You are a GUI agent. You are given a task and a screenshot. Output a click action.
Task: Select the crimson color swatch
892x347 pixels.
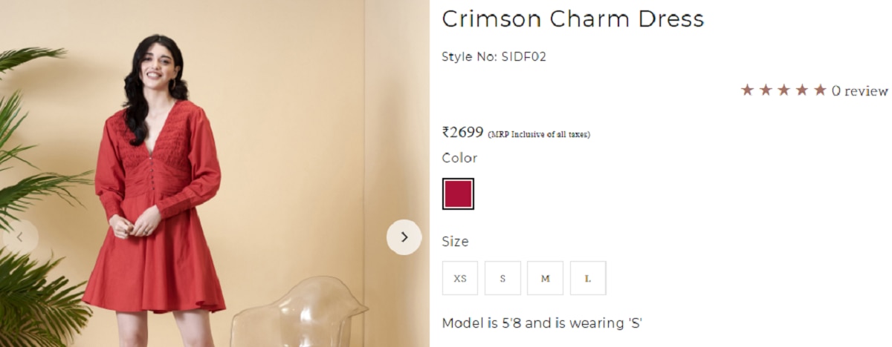click(x=458, y=194)
